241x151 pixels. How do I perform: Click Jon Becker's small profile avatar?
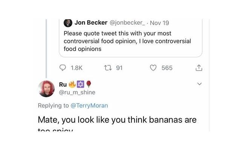(x=68, y=23)
